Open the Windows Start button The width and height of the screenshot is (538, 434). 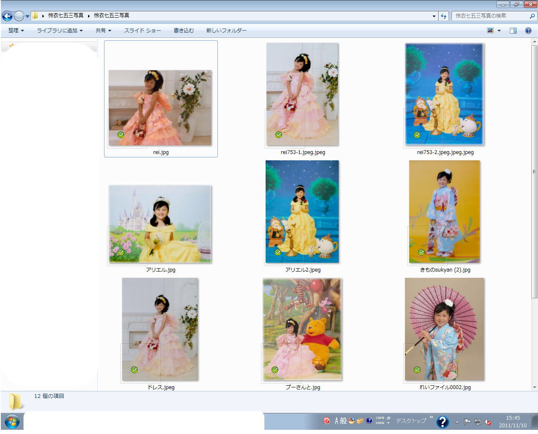click(x=11, y=422)
